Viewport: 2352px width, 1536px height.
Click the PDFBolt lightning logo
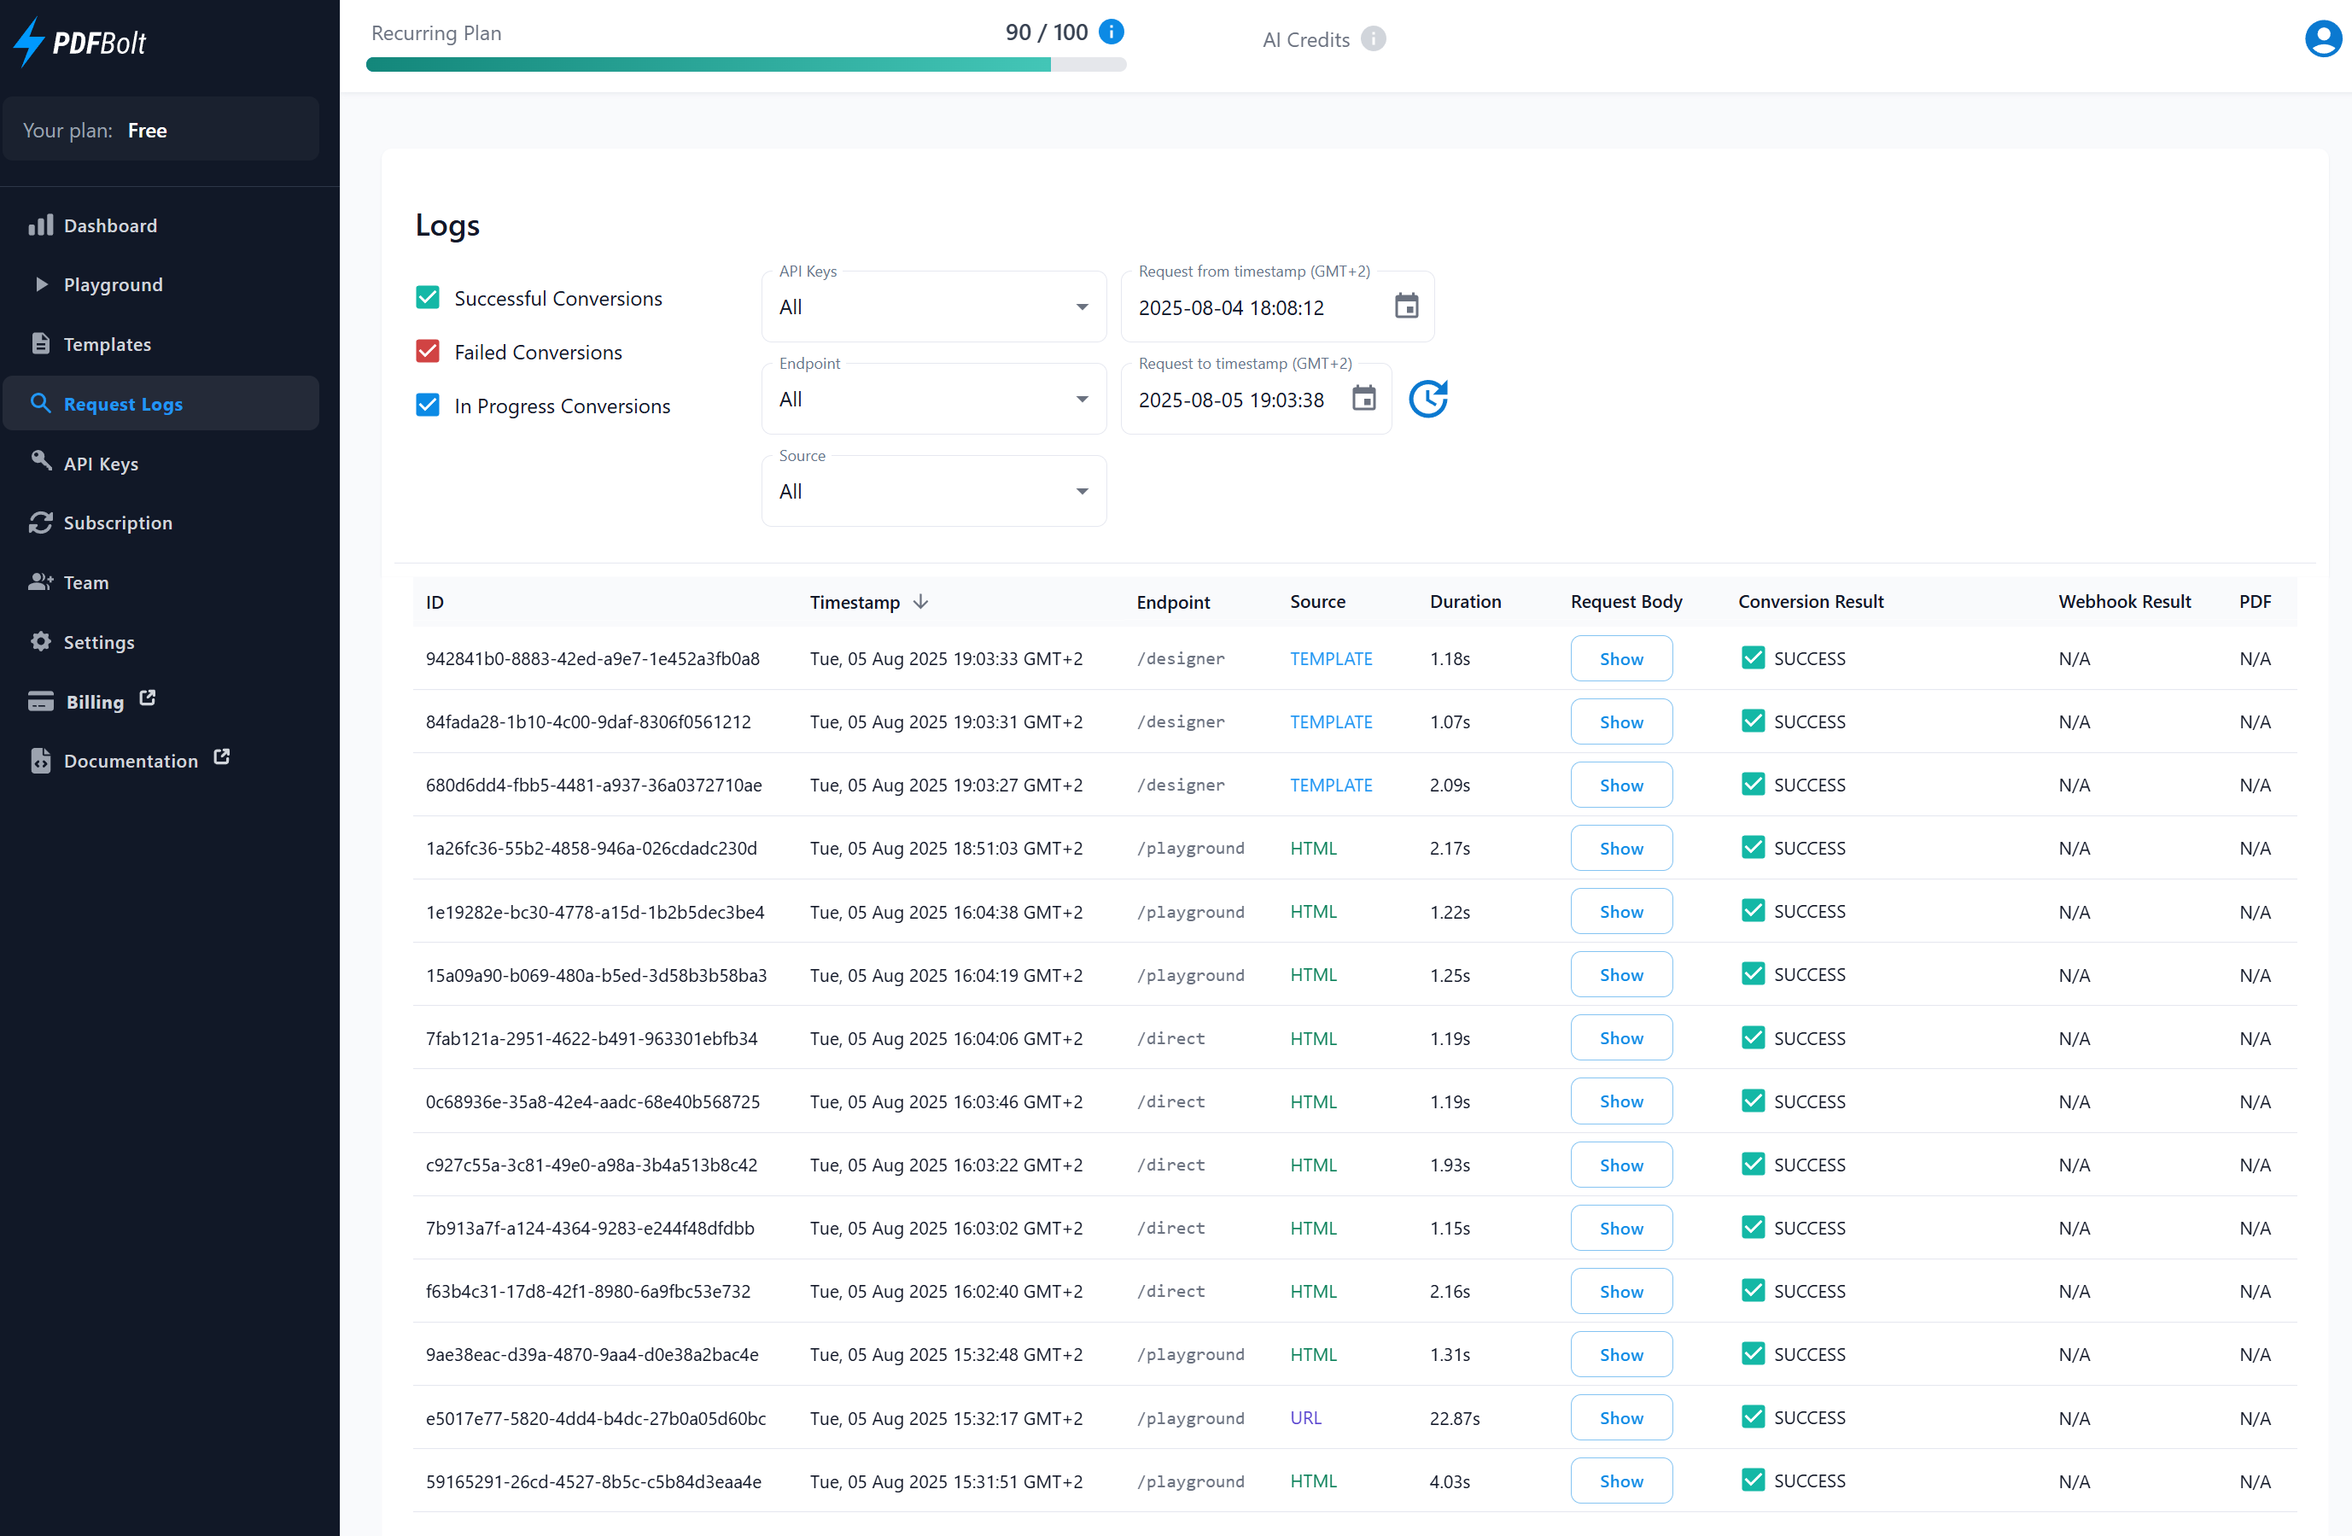pyautogui.click(x=30, y=43)
